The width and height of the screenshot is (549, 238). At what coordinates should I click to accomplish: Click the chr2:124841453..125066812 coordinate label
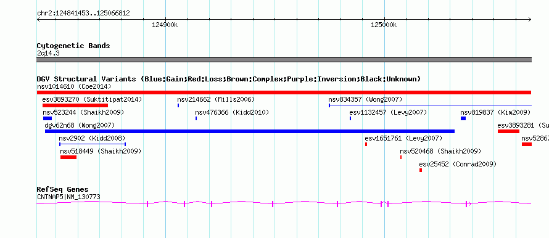tap(83, 14)
